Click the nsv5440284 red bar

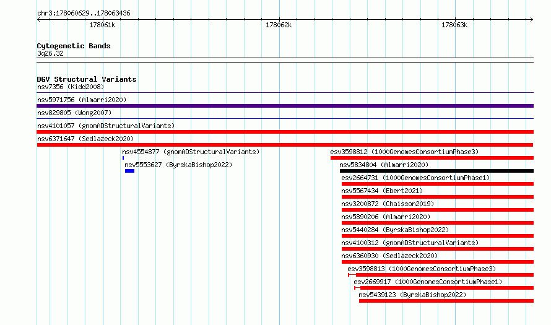tap(438, 236)
